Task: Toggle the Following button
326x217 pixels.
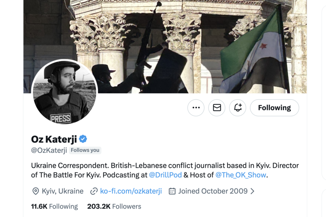Action: pyautogui.click(x=274, y=108)
